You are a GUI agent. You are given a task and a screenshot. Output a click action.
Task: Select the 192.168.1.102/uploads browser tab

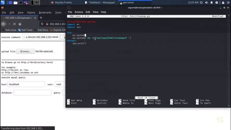click(x=19, y=18)
